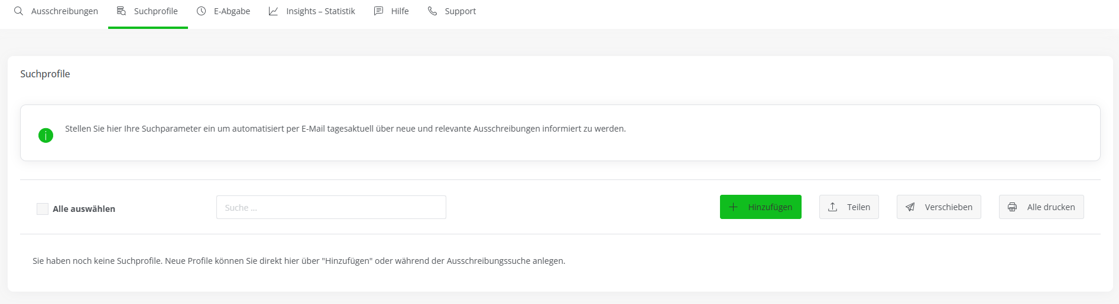Tick the Alle auswählen checkbox
Image resolution: width=1119 pixels, height=304 pixels.
point(43,209)
